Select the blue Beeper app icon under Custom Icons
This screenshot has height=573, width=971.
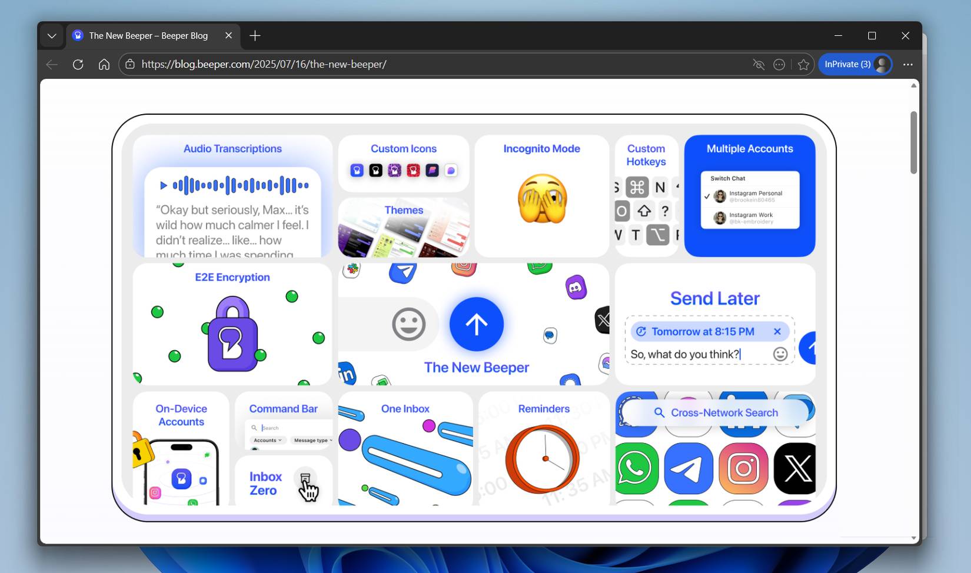[x=357, y=169]
